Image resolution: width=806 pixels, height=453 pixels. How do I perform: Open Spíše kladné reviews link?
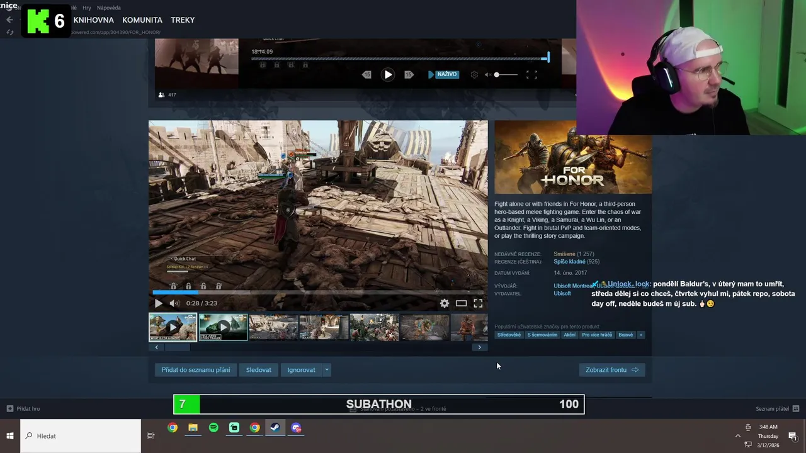click(569, 262)
